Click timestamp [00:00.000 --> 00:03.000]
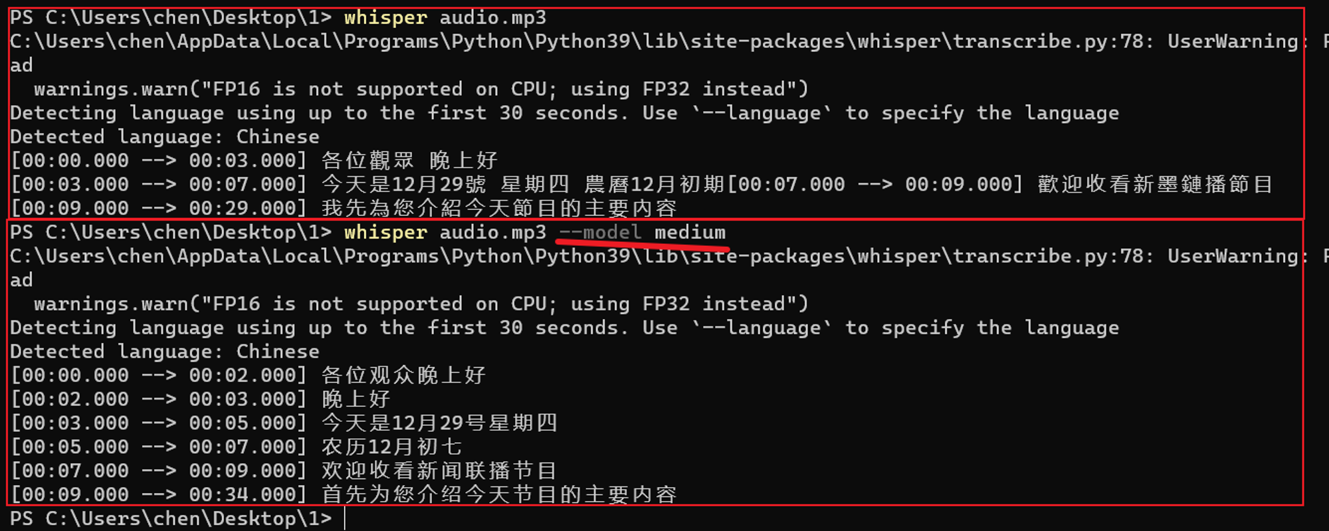1329x531 pixels. (159, 161)
